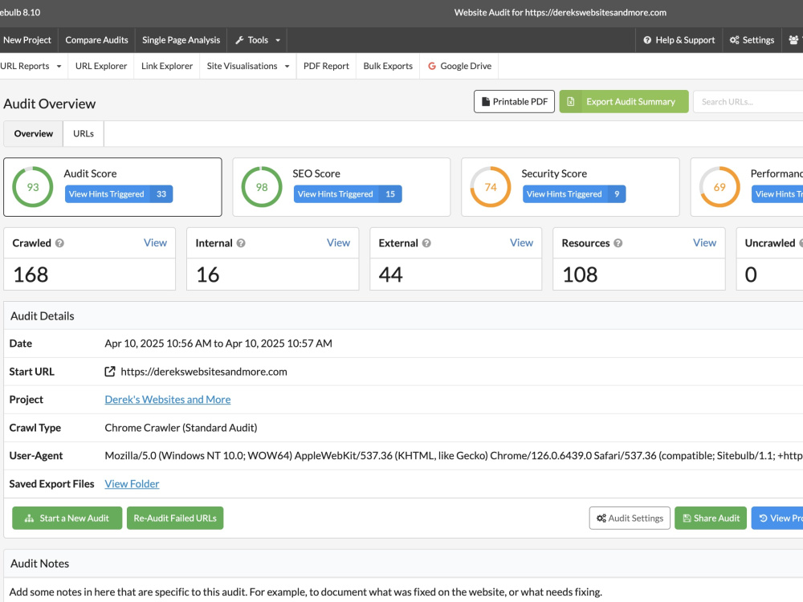Image resolution: width=803 pixels, height=602 pixels.
Task: Click the help icon next to External
Action: (x=426, y=243)
